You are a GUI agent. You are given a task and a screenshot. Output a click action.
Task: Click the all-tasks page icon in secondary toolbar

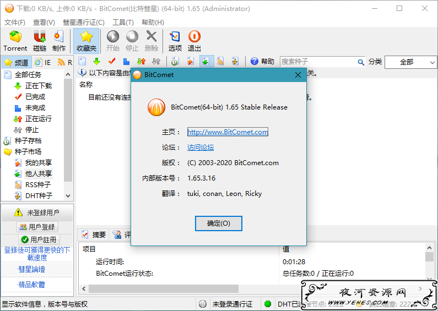pyautogui.click(x=82, y=61)
